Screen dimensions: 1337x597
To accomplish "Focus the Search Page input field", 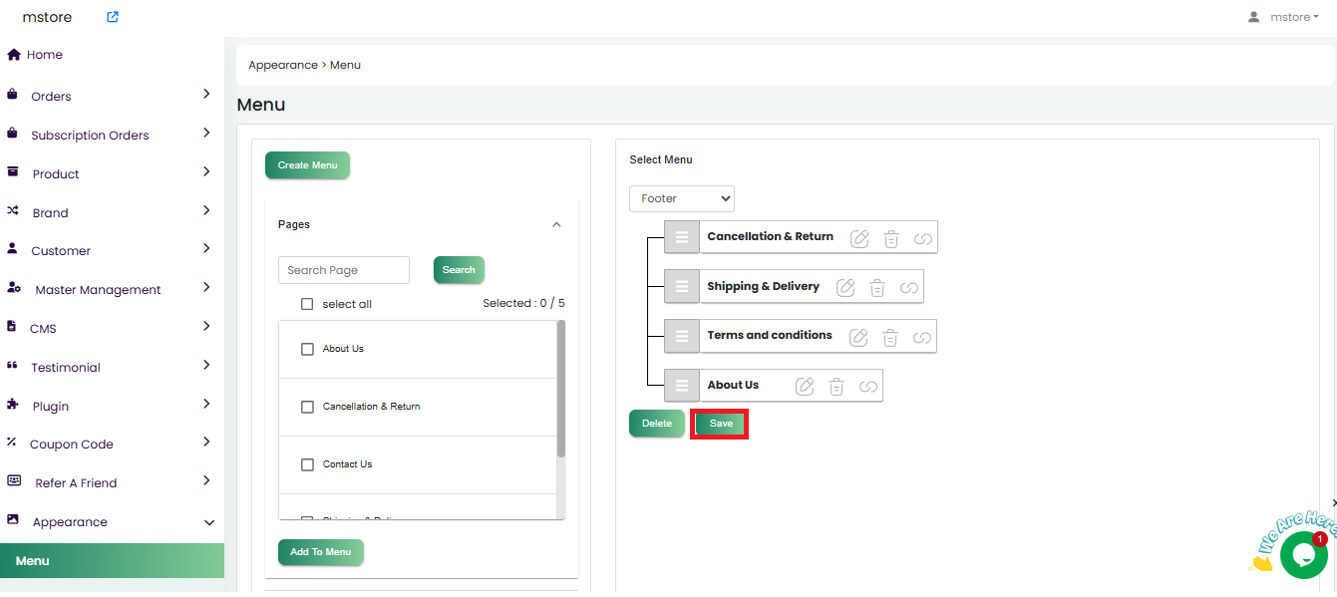I will pyautogui.click(x=343, y=270).
